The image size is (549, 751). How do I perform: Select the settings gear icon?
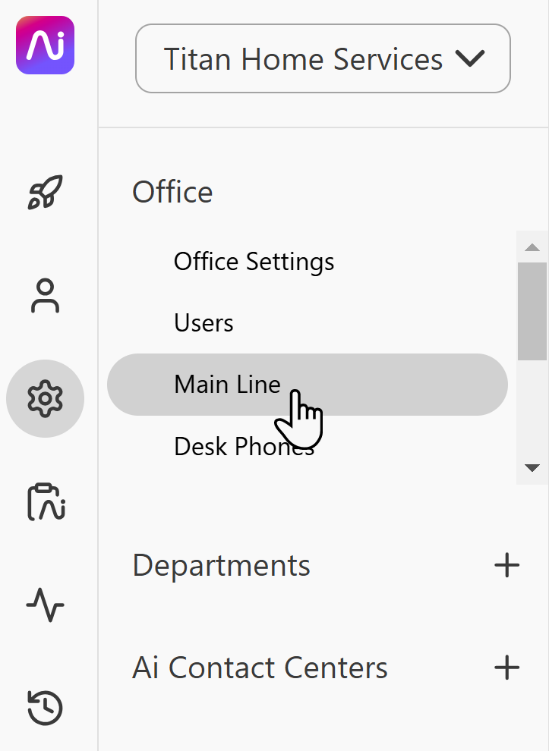[45, 398]
